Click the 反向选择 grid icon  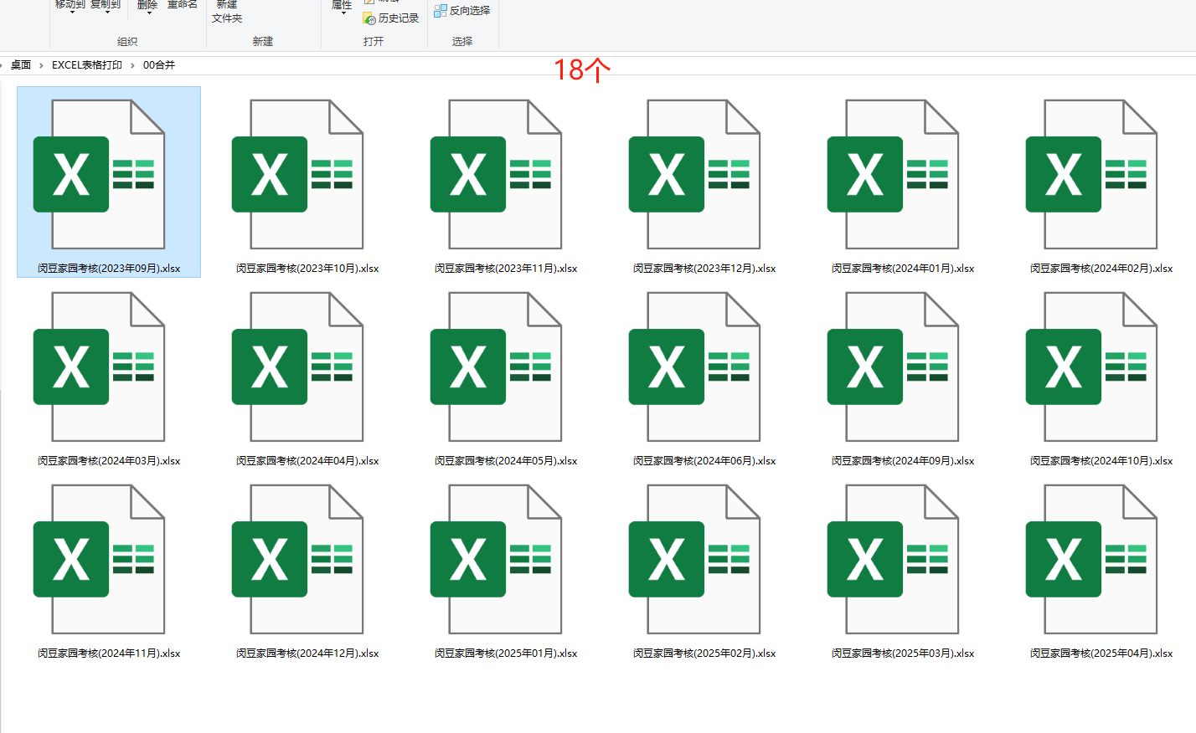(441, 11)
